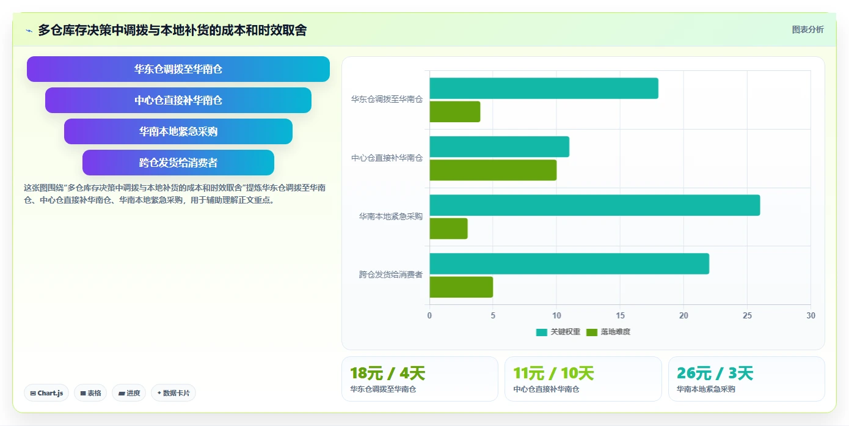The image size is (849, 426).
Task: Toggle the 关键权重 legend swatch
Action: (541, 332)
